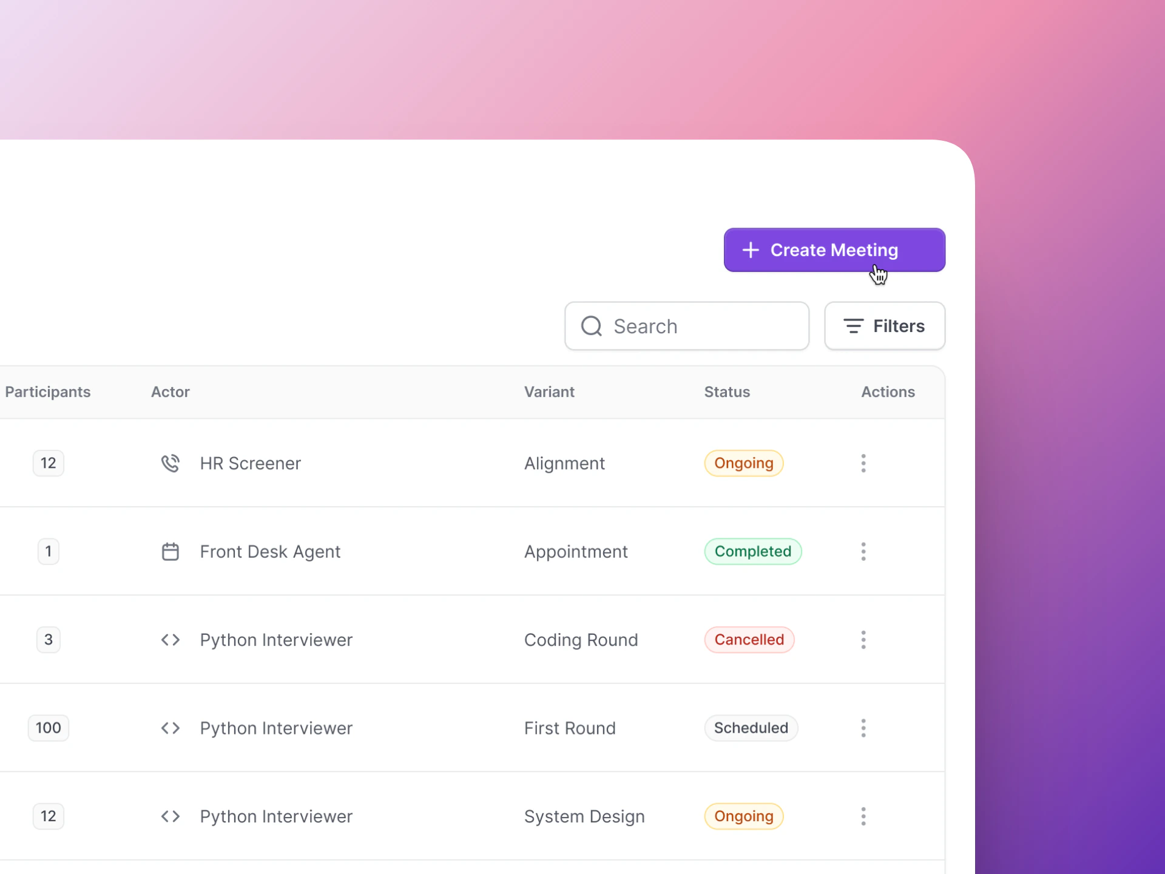Open three-dot menu for System Design row
The width and height of the screenshot is (1165, 874).
click(863, 816)
